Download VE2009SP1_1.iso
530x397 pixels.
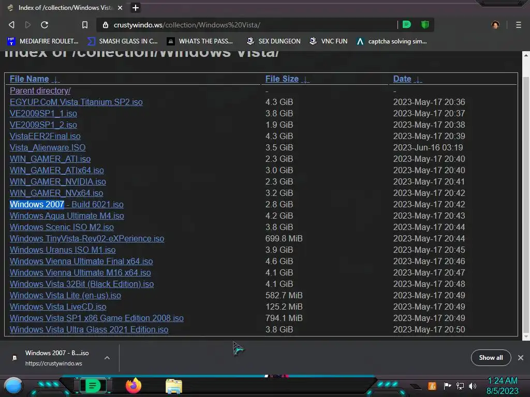[x=43, y=113]
